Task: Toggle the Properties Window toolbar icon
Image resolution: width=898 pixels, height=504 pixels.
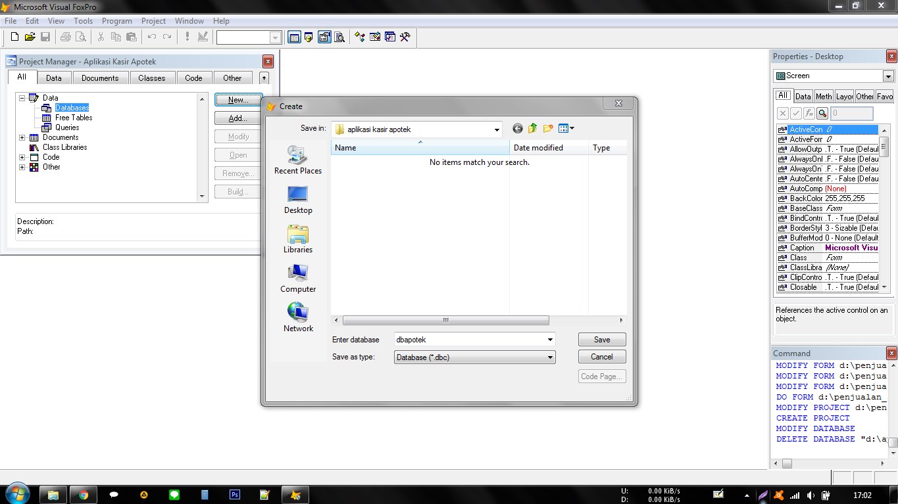Action: coord(324,37)
